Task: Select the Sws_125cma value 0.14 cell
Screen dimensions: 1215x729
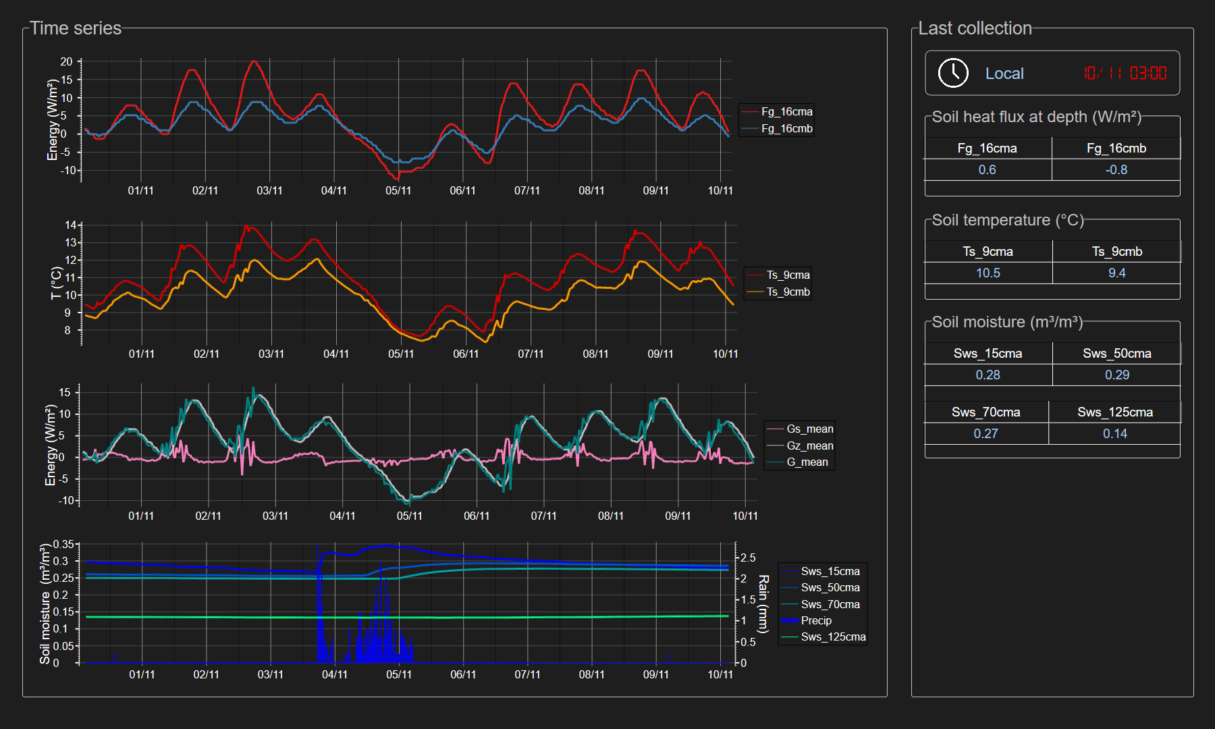Action: pyautogui.click(x=1114, y=434)
